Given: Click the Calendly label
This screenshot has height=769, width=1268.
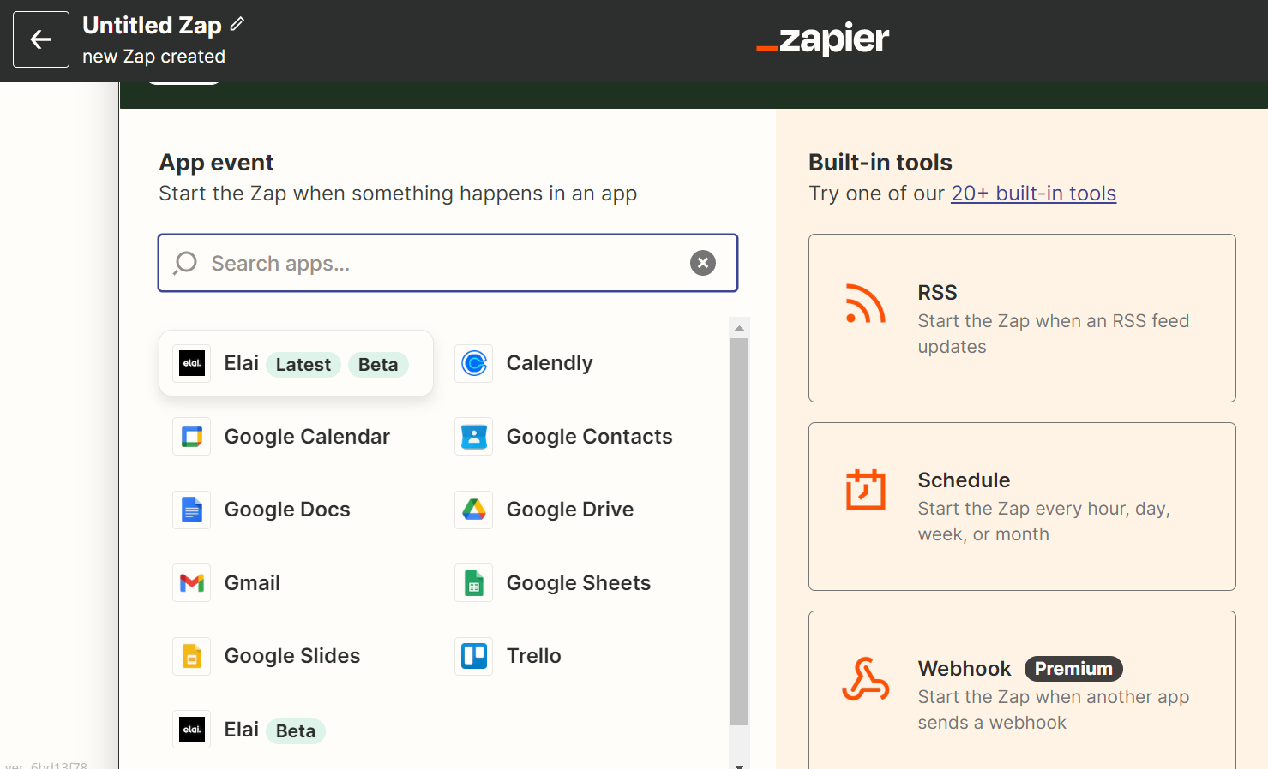Looking at the screenshot, I should click(550, 363).
